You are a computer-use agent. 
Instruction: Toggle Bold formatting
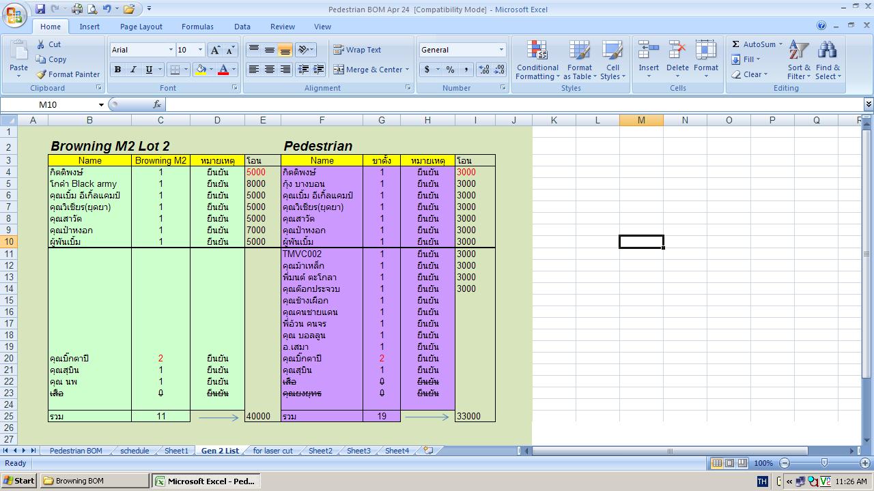[x=117, y=70]
